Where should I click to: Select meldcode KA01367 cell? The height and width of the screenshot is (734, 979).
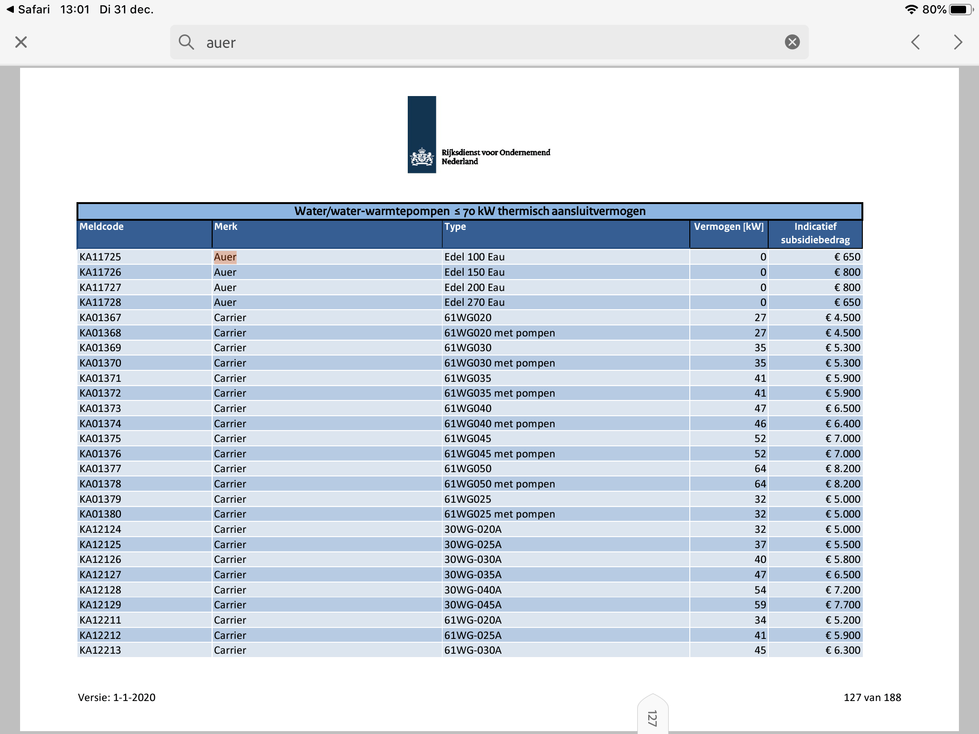point(100,318)
